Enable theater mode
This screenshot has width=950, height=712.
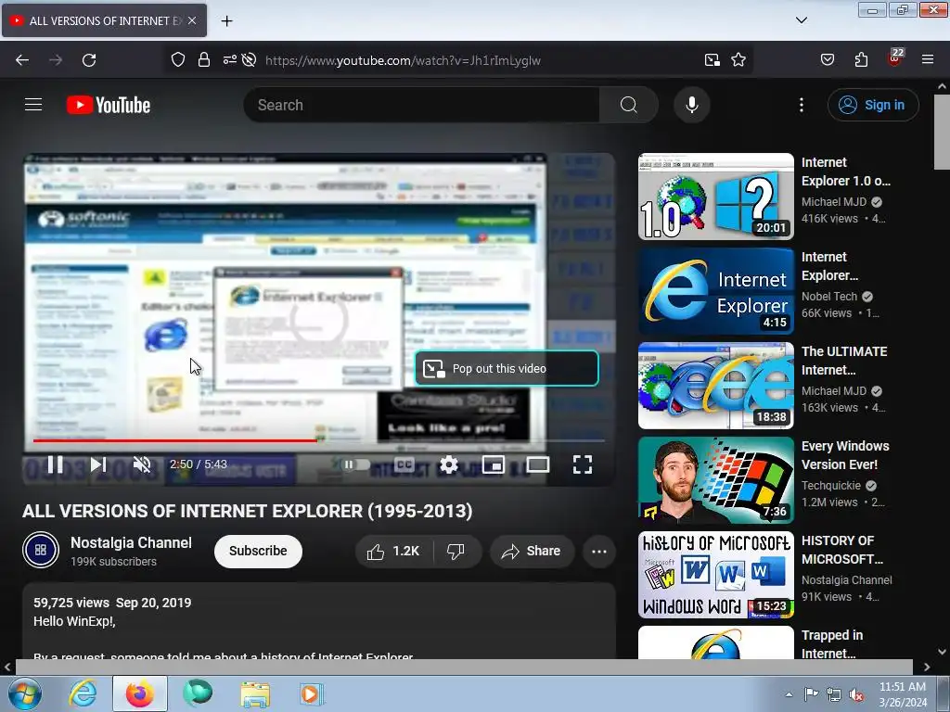click(x=537, y=464)
